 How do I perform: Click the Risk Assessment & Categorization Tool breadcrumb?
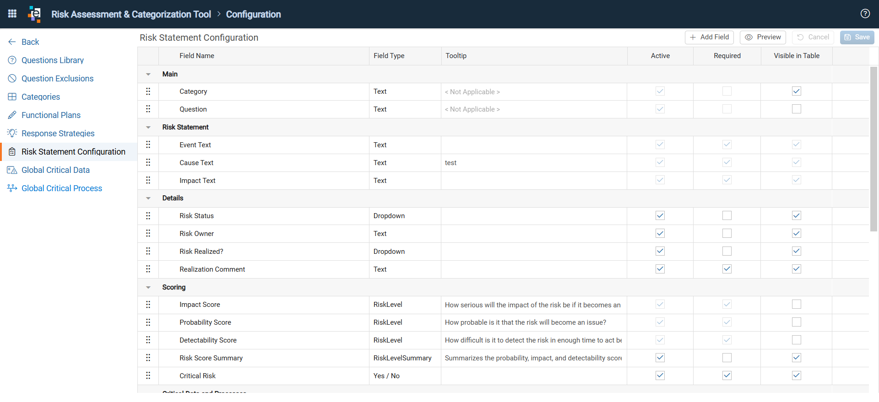pos(131,14)
